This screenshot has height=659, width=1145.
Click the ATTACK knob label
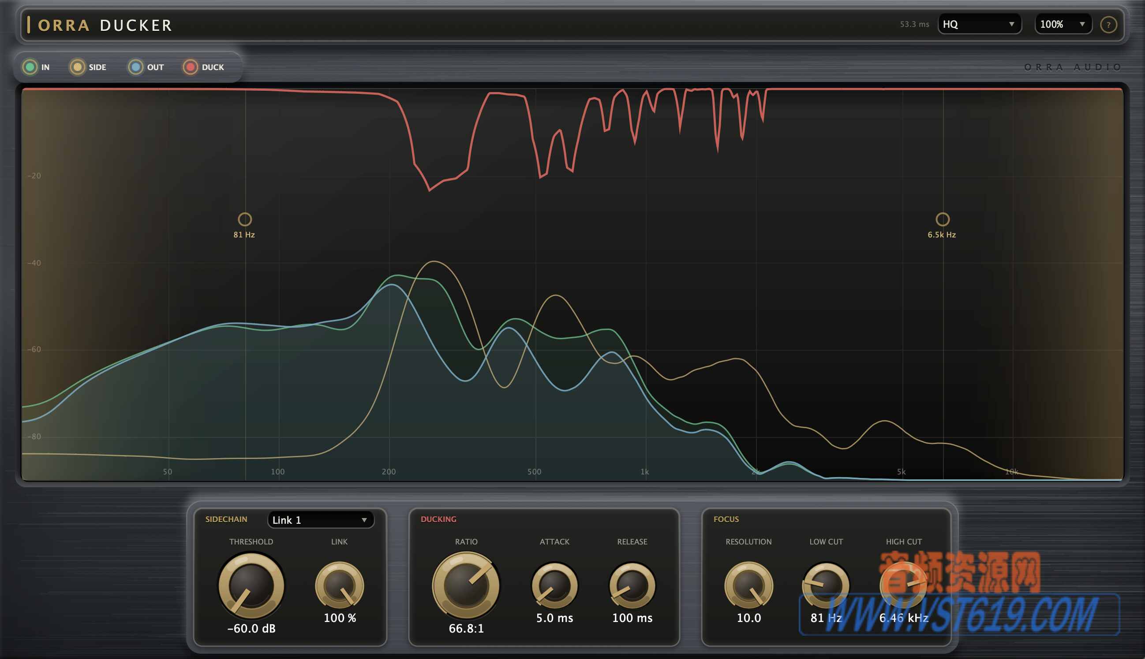point(554,542)
